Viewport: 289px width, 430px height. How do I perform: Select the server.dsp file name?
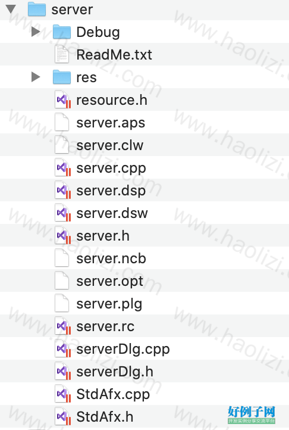pyautogui.click(x=111, y=191)
